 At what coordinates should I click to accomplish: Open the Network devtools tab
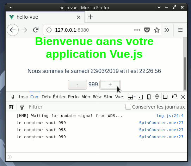coord(97,97)
